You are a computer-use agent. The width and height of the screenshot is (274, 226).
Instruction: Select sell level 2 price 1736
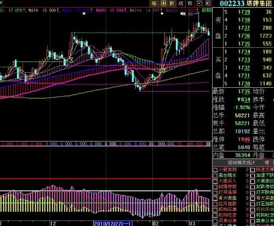pos(244,36)
